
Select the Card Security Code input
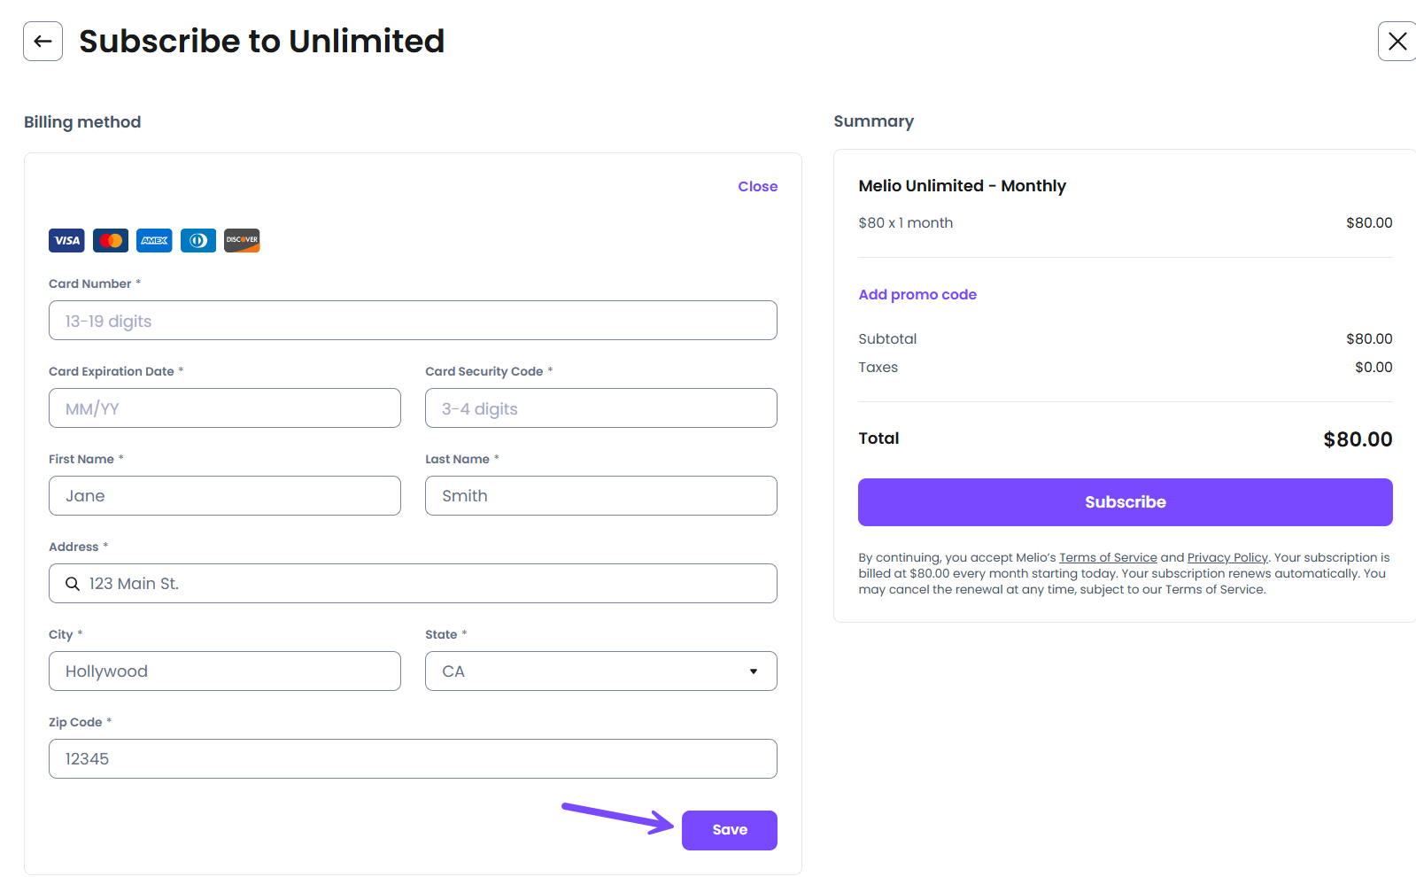pos(600,408)
